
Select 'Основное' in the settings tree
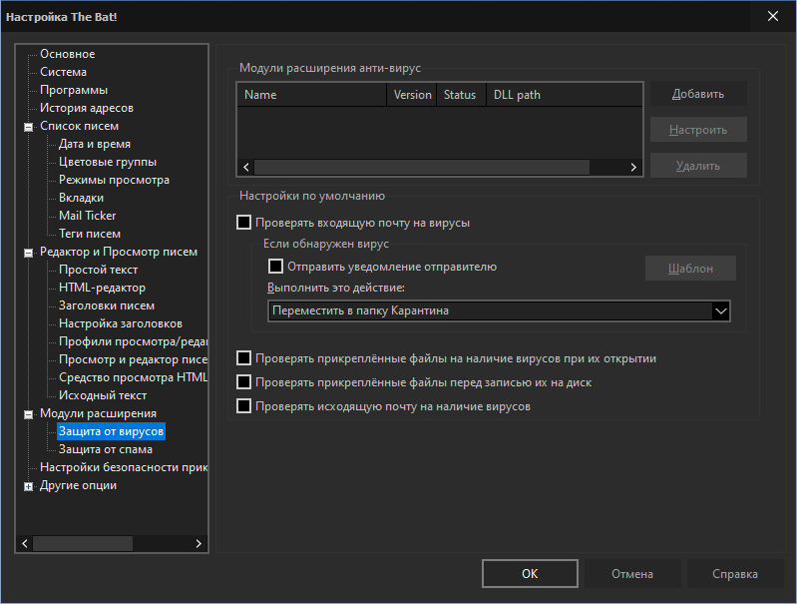68,54
